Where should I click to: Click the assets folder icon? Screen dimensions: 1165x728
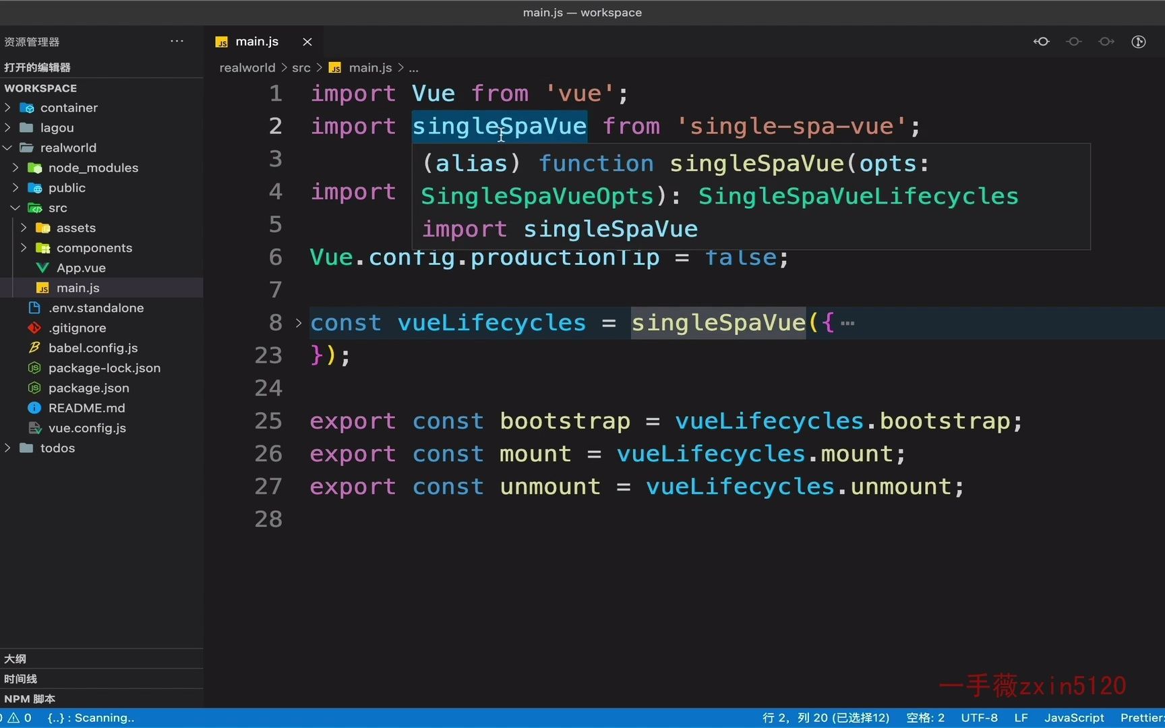click(43, 228)
